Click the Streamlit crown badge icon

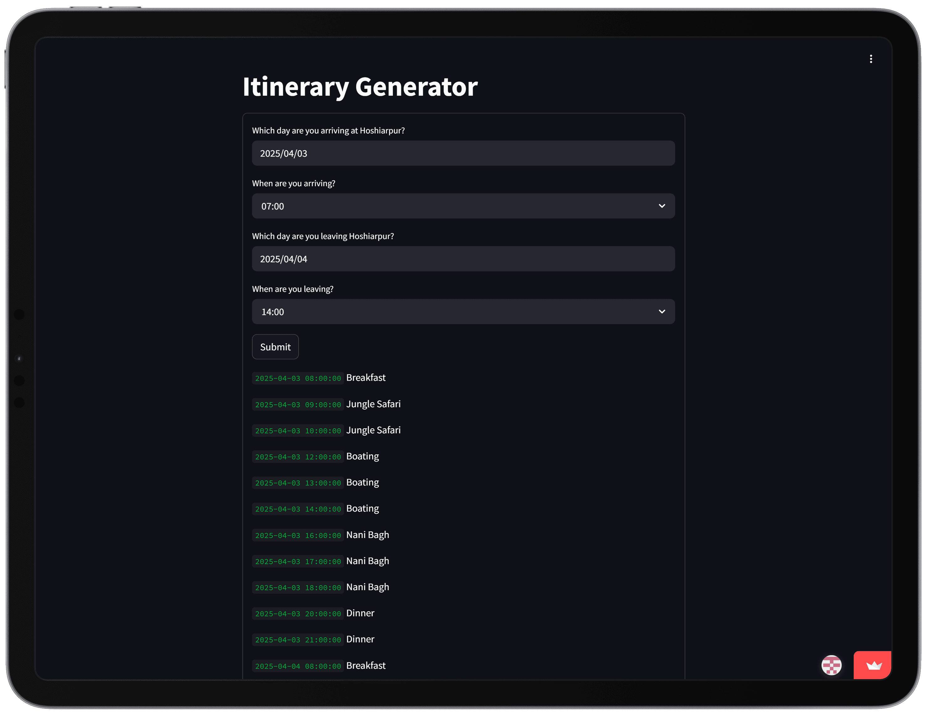[x=873, y=665]
